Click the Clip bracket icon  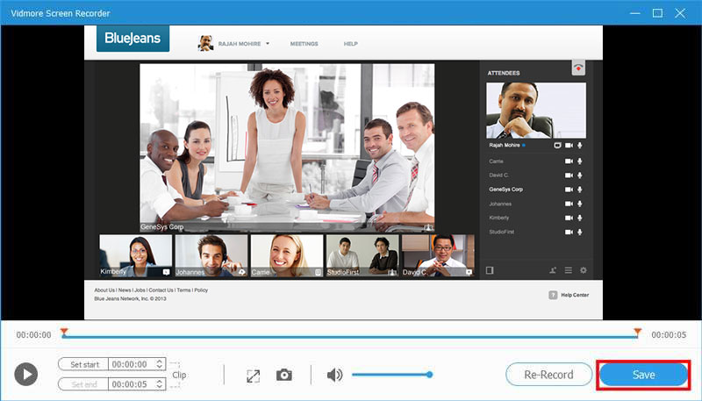coord(177,374)
